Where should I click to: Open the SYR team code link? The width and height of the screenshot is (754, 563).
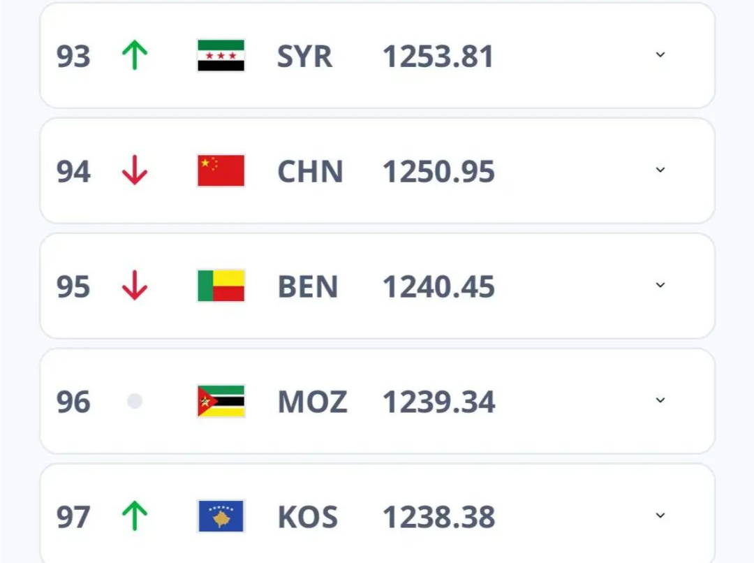(x=305, y=57)
